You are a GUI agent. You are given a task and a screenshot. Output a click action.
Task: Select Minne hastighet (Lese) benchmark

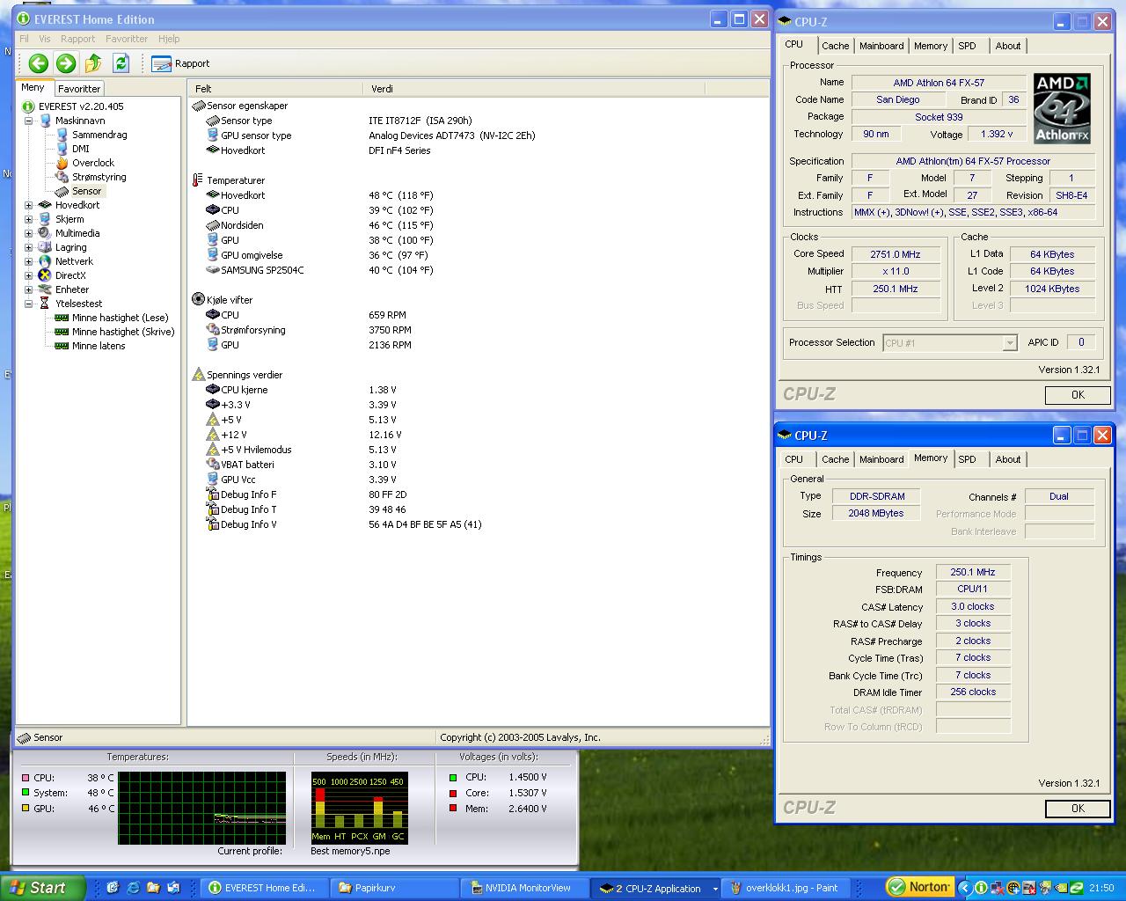120,318
